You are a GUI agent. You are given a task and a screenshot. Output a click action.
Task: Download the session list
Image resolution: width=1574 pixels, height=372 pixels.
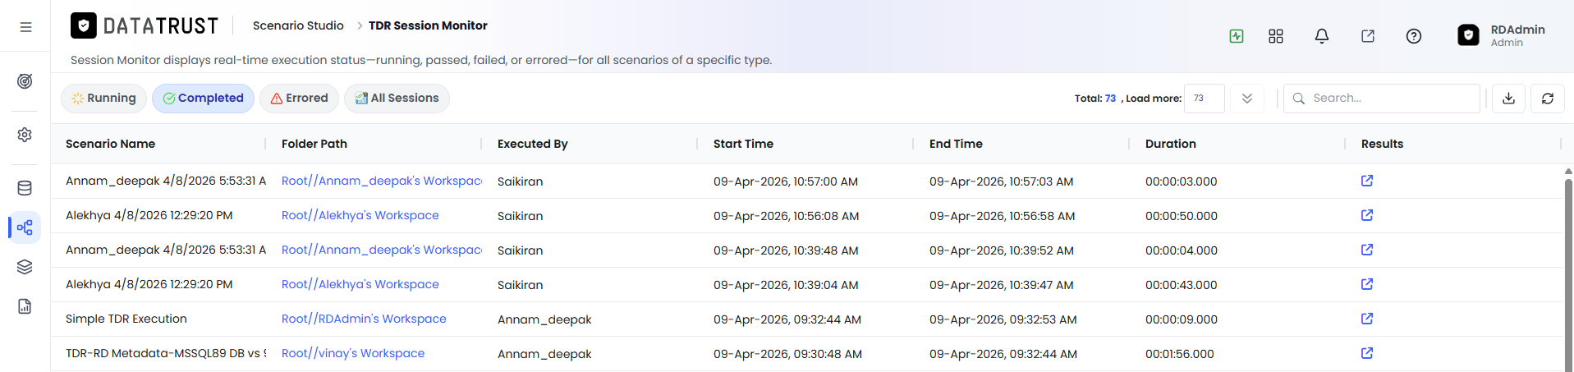tap(1508, 99)
